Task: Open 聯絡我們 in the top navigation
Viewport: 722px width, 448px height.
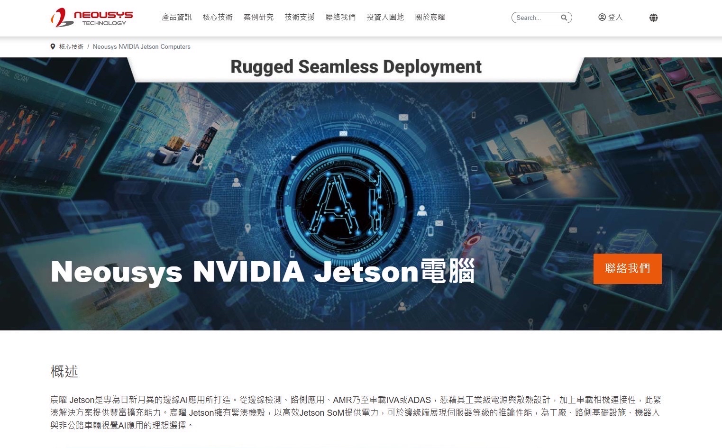Action: 340,17
